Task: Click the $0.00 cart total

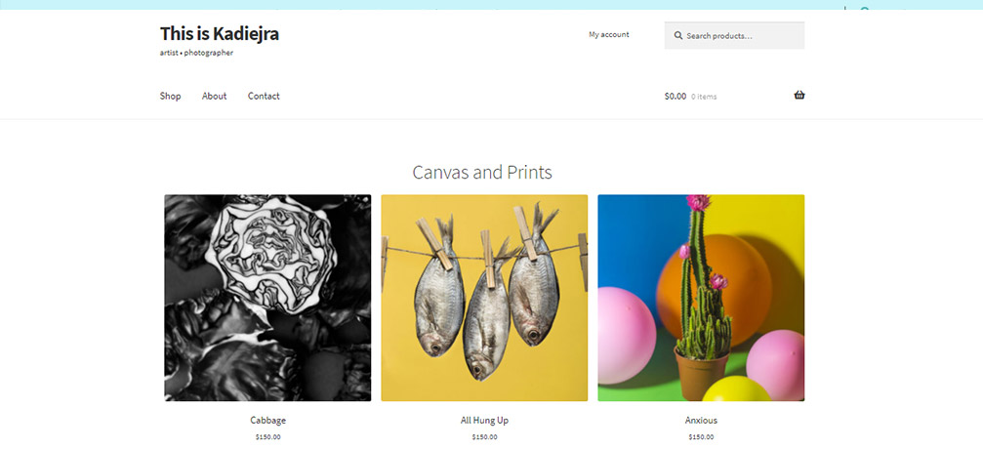Action: click(x=676, y=96)
